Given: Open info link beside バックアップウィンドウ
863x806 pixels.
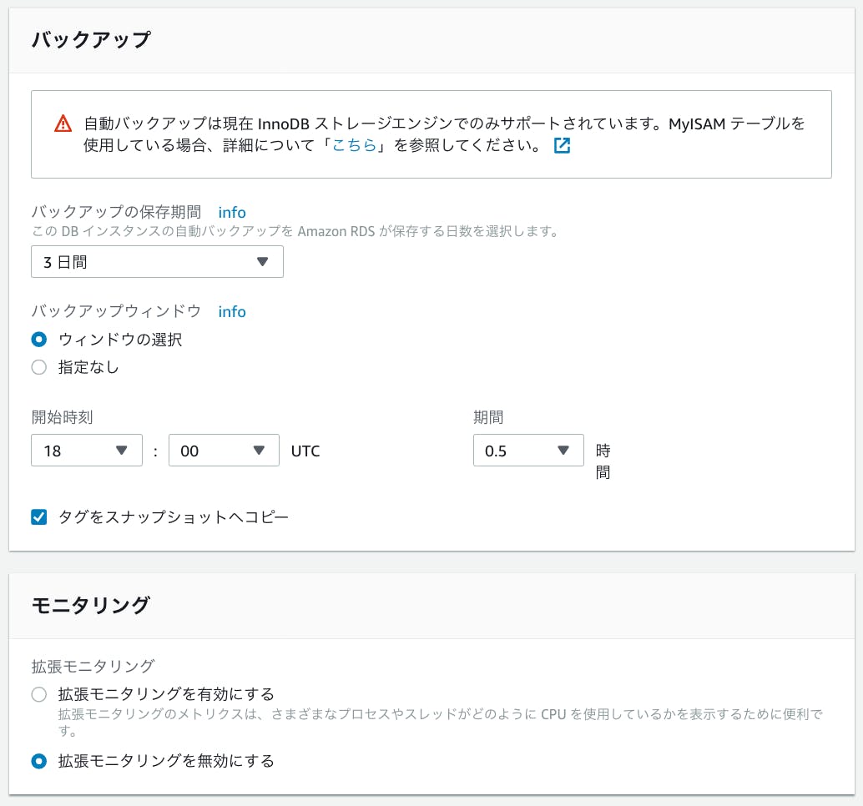Looking at the screenshot, I should click(x=232, y=311).
